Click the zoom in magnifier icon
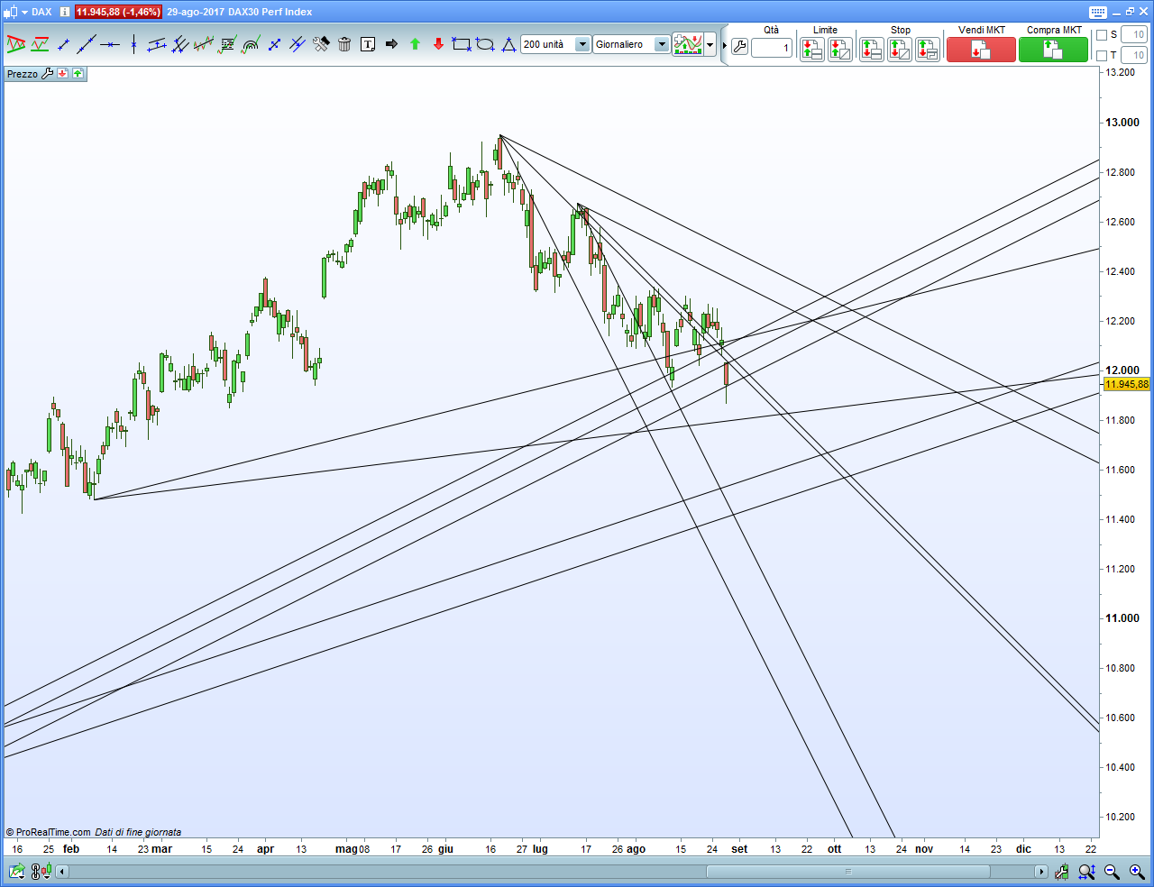The height and width of the screenshot is (887, 1154). pyautogui.click(x=1136, y=872)
